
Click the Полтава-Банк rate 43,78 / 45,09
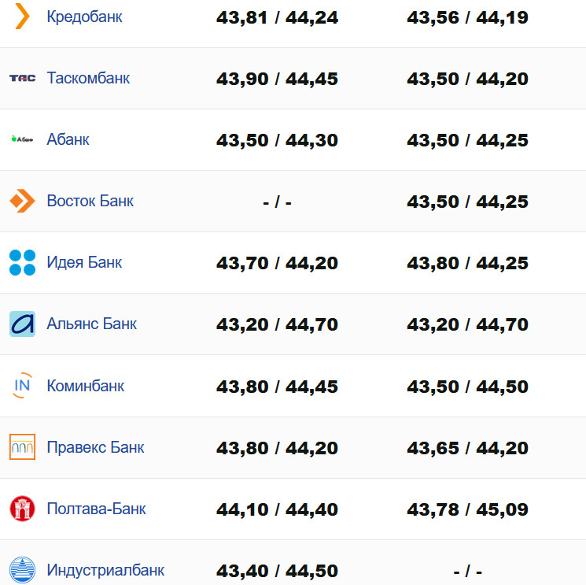tap(467, 509)
